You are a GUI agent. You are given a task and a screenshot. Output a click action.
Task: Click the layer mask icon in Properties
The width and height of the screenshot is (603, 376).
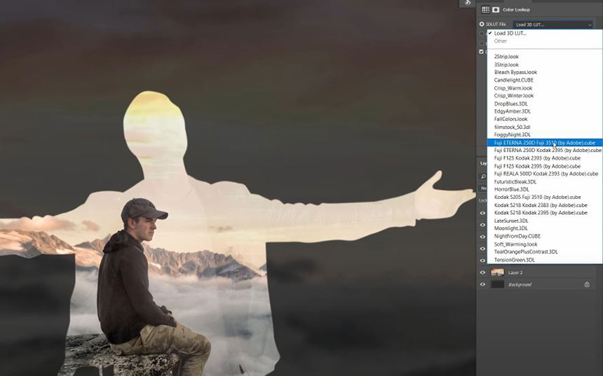pyautogui.click(x=496, y=10)
